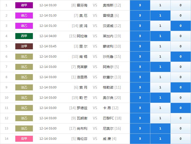Open home team 阿拉维

(82, 36)
